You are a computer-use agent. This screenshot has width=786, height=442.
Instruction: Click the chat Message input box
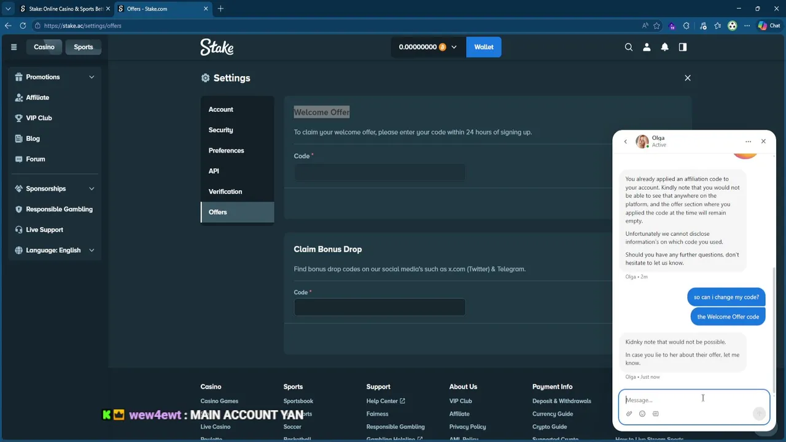[694, 400]
